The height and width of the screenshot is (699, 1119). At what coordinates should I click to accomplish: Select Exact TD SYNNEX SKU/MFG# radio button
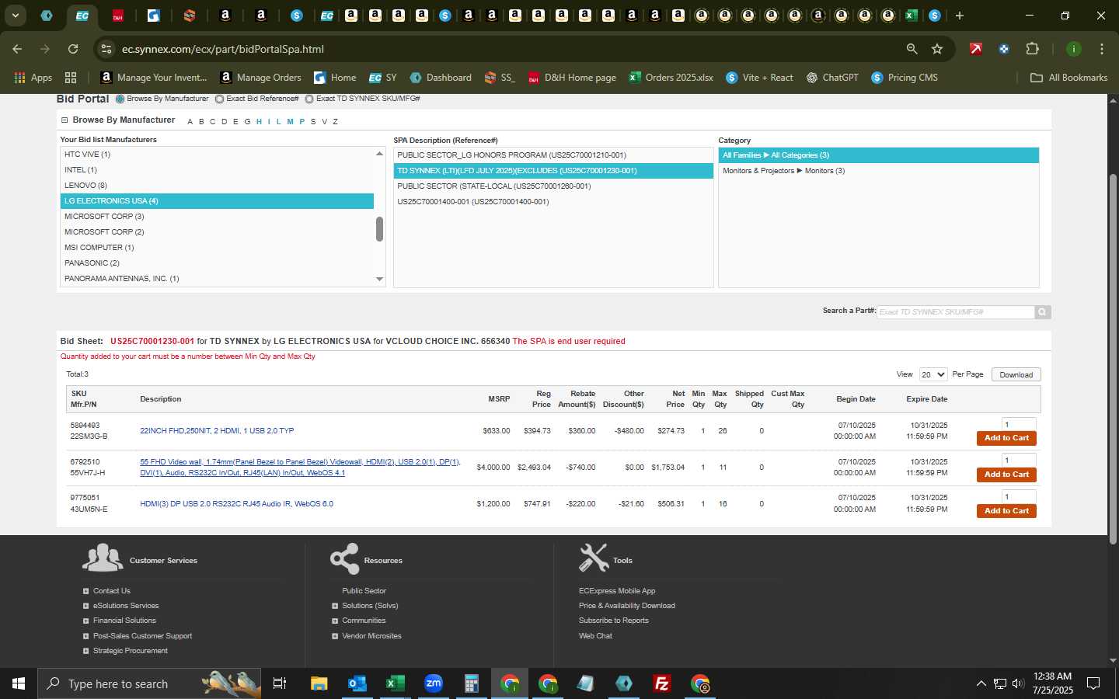tap(309, 99)
